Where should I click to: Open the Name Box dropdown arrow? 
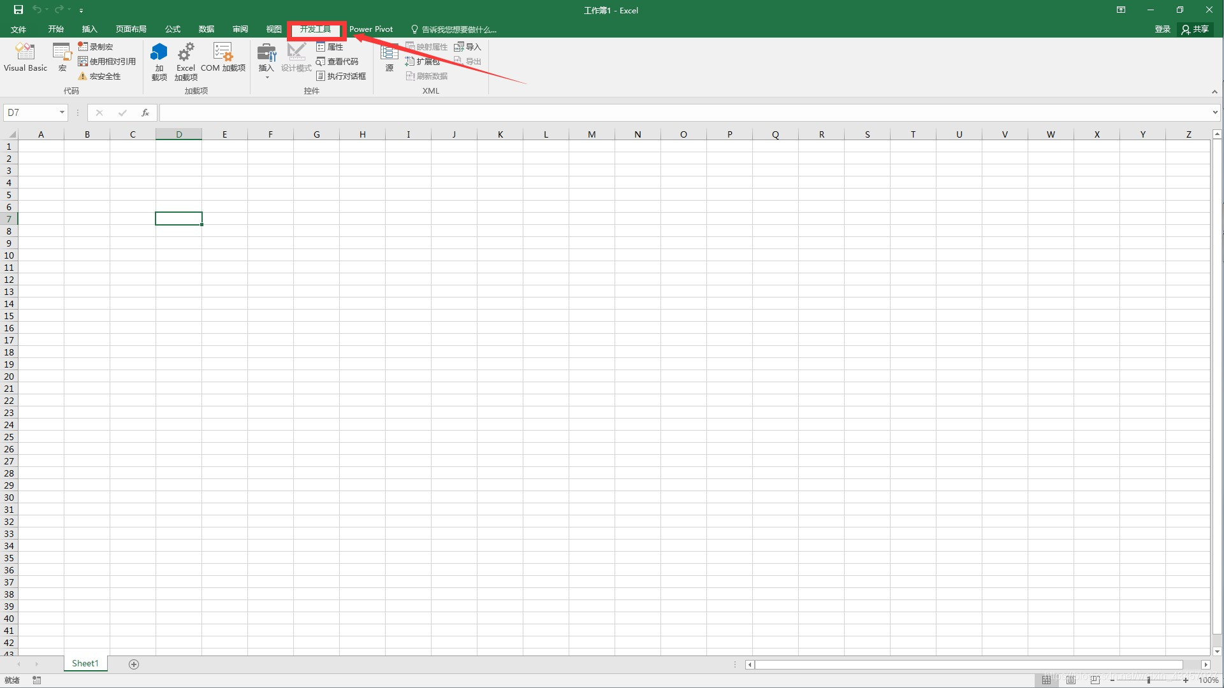(x=62, y=113)
